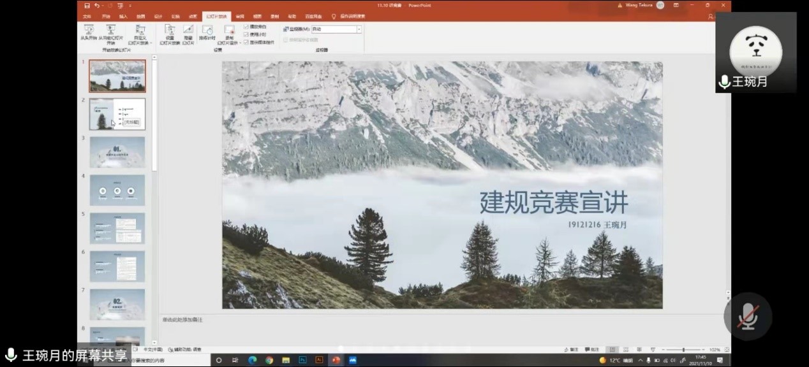Open the Insert ribbon tab
This screenshot has width=809, height=367.
pyautogui.click(x=123, y=16)
